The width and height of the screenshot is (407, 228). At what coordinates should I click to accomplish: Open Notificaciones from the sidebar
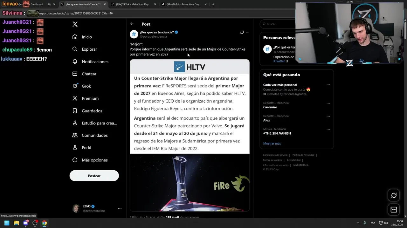click(x=90, y=61)
